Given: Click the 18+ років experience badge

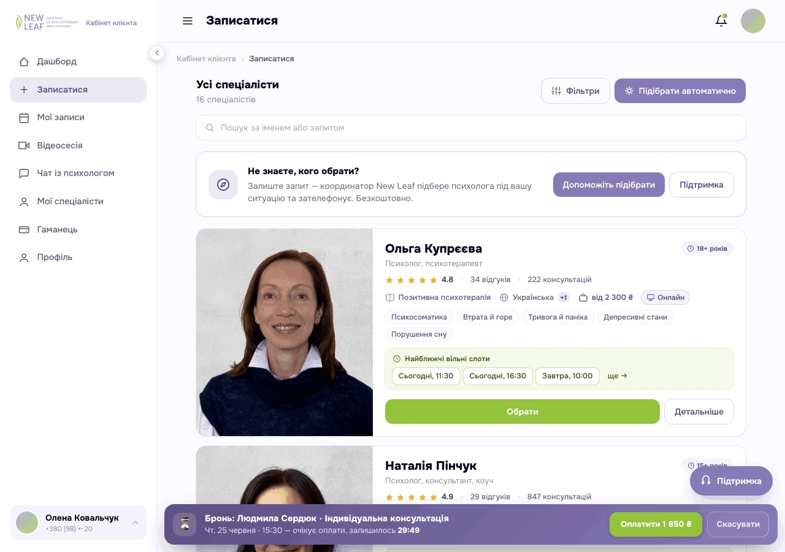Looking at the screenshot, I should pyautogui.click(x=707, y=248).
